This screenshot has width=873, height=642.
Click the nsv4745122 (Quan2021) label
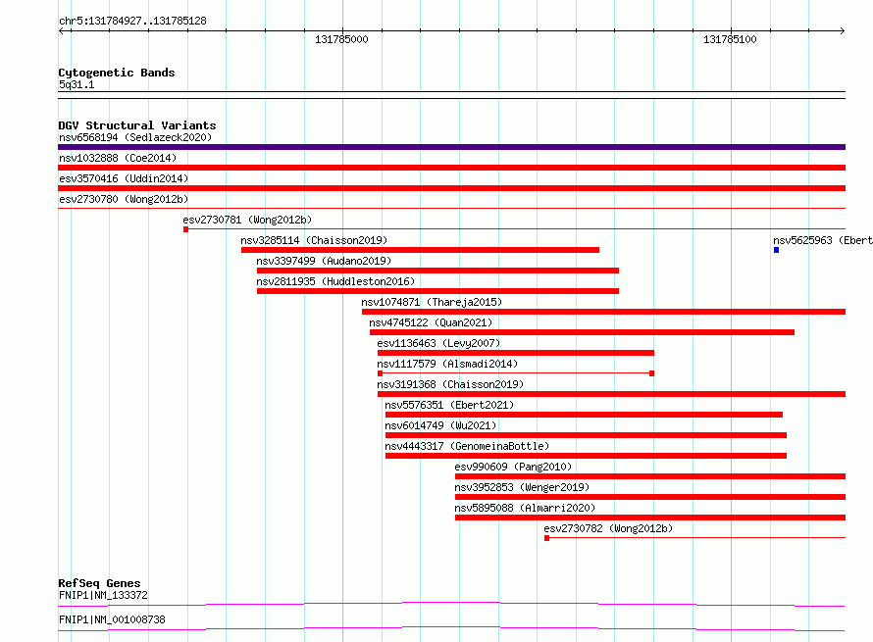431,322
